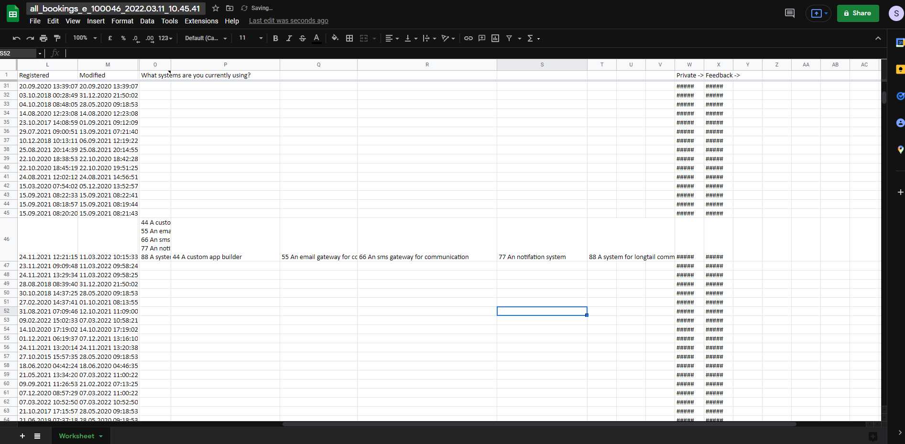Open Maps side panel icon
Image resolution: width=905 pixels, height=444 pixels.
tap(900, 150)
